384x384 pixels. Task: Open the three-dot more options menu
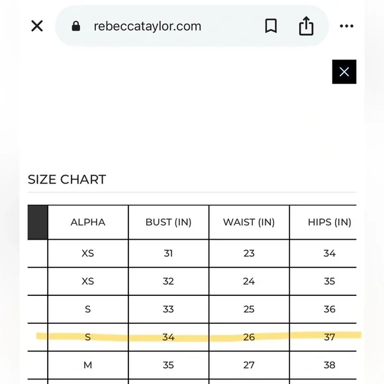(346, 26)
